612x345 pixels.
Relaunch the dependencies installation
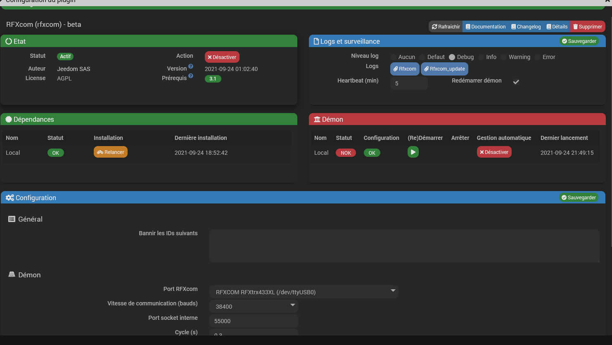click(111, 152)
